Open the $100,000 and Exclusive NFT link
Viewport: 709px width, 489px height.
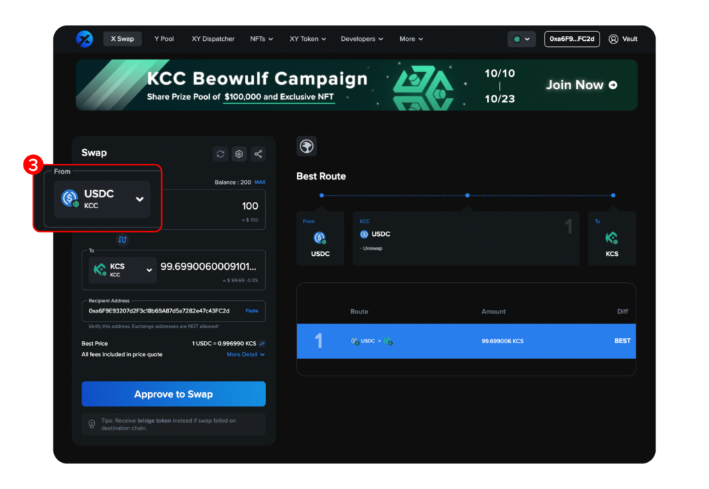click(279, 97)
